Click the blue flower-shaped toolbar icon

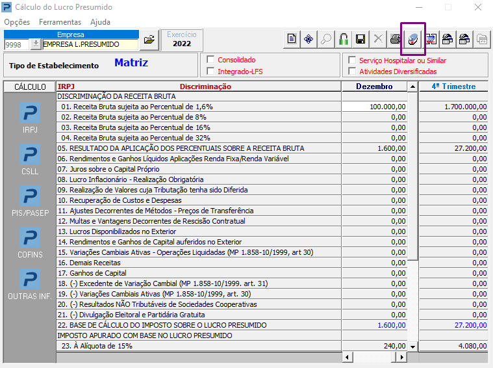309,40
